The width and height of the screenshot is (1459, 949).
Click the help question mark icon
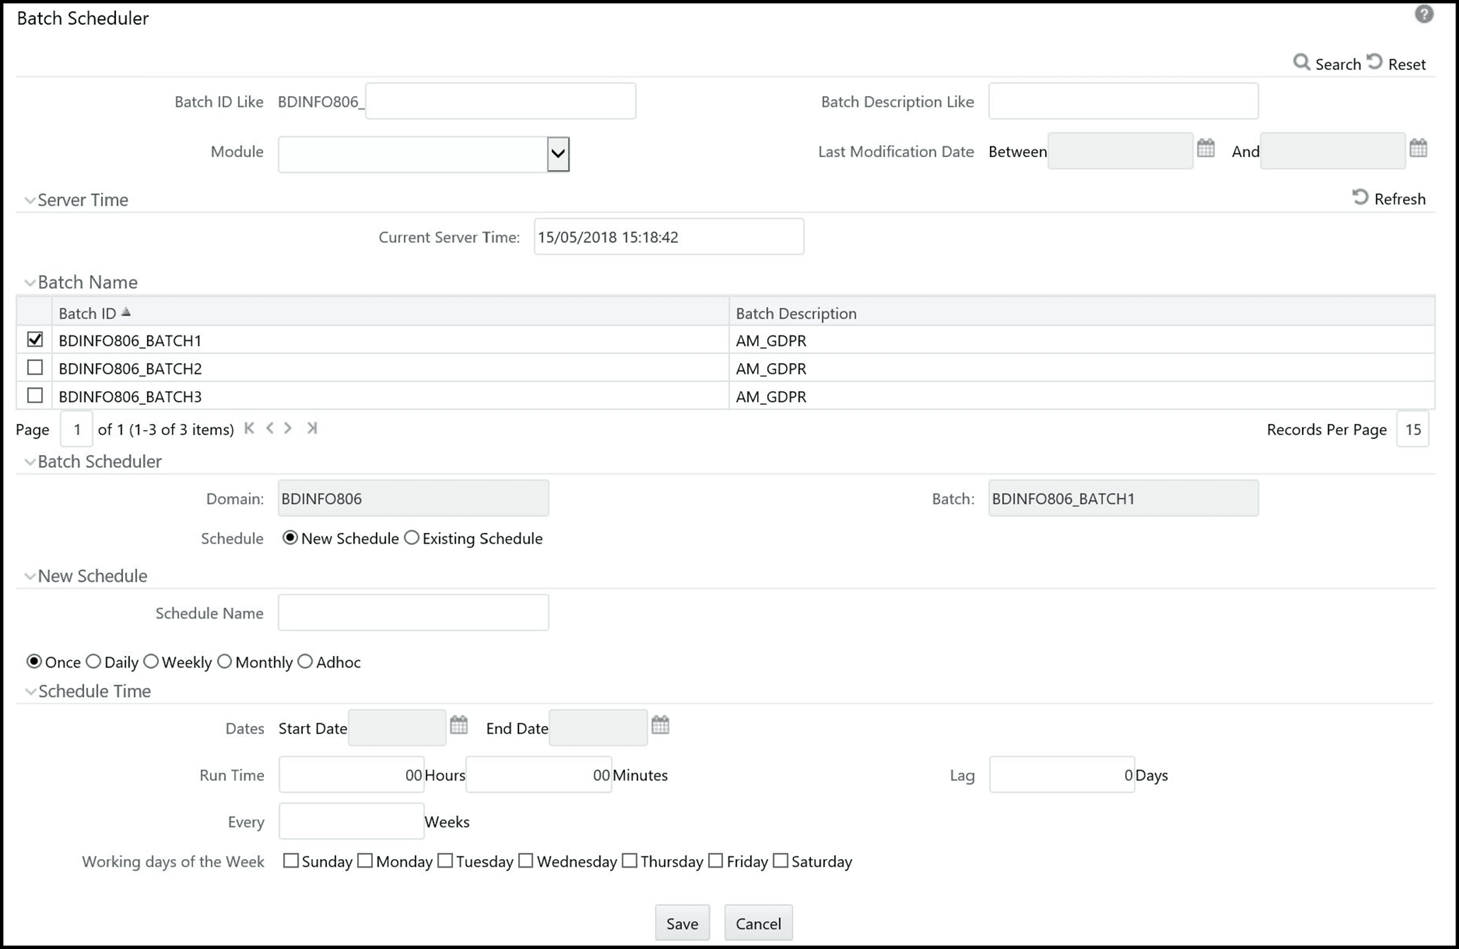pyautogui.click(x=1424, y=14)
